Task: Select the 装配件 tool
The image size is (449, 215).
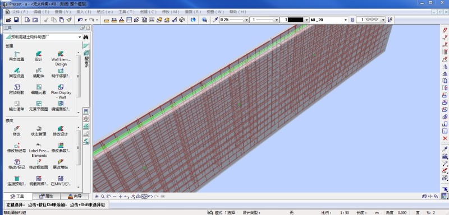Action: 39,73
